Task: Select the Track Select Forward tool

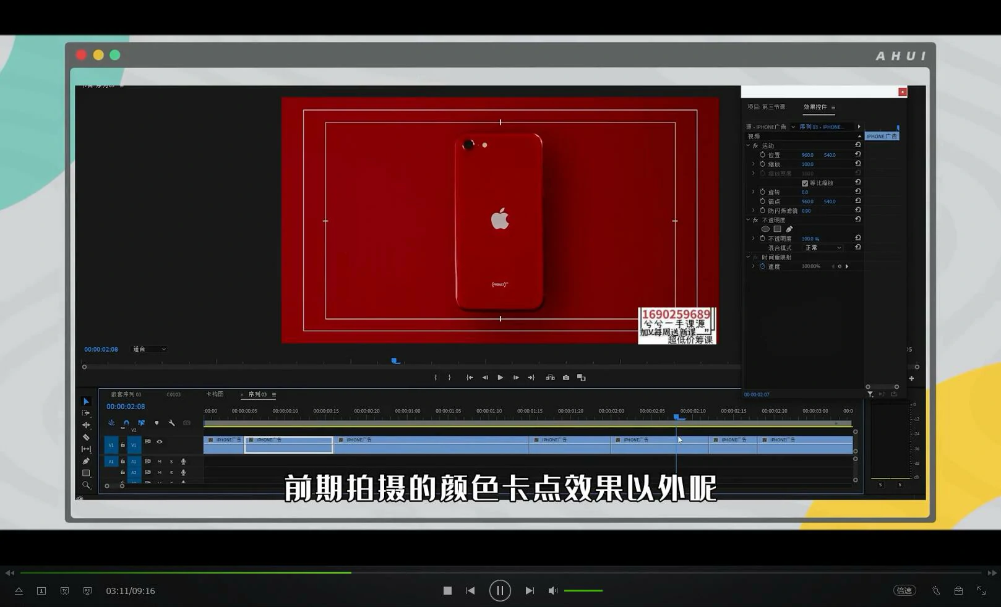Action: (86, 413)
